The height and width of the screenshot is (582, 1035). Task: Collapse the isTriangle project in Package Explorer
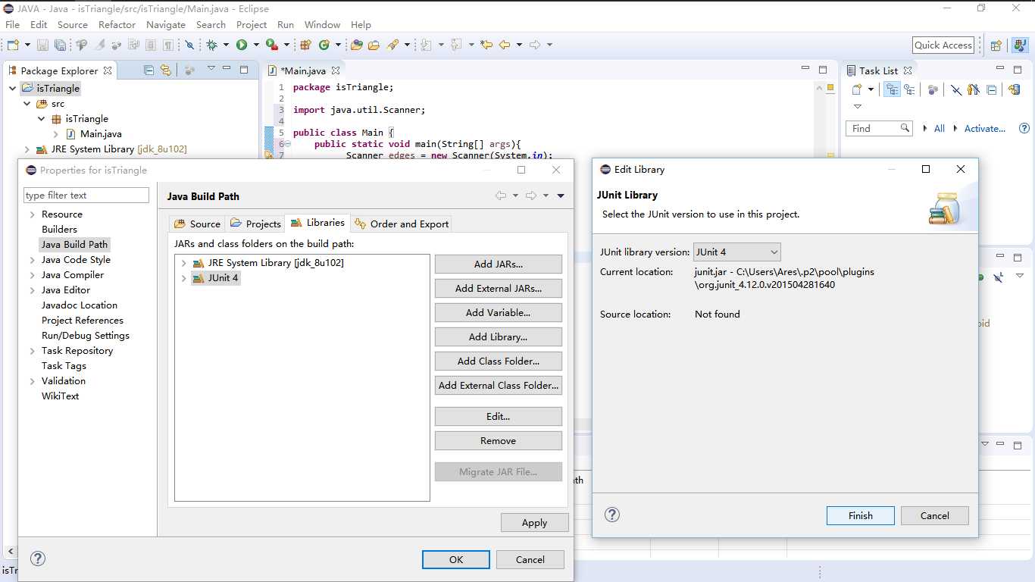pos(13,89)
